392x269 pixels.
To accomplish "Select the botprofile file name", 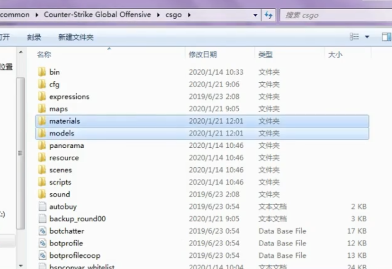I will tap(66, 243).
